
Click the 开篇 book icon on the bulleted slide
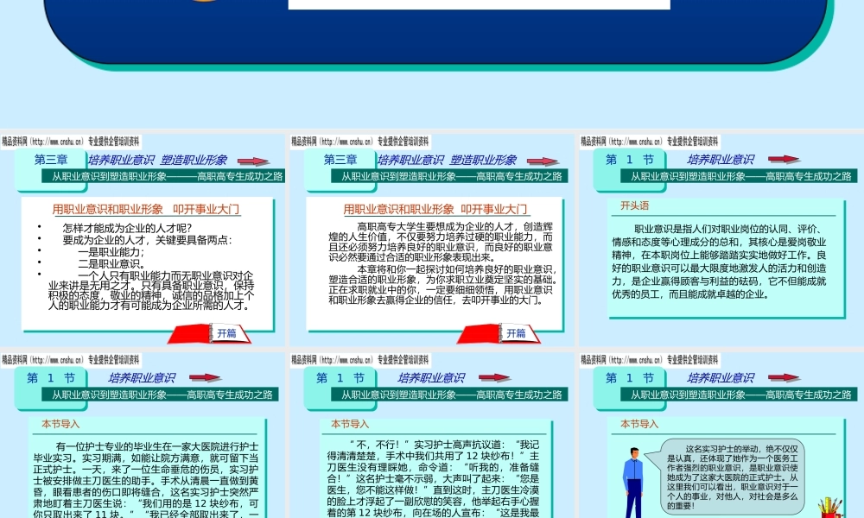click(x=210, y=333)
